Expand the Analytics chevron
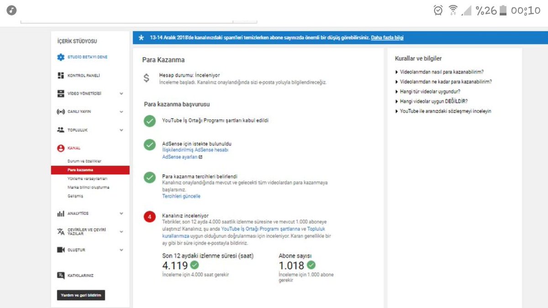This screenshot has height=308, width=548. (x=121, y=214)
